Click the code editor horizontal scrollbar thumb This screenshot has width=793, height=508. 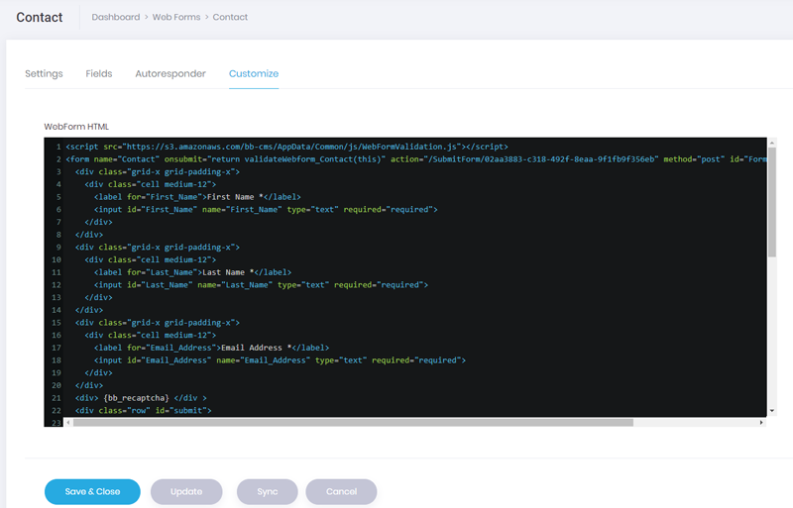tap(353, 423)
